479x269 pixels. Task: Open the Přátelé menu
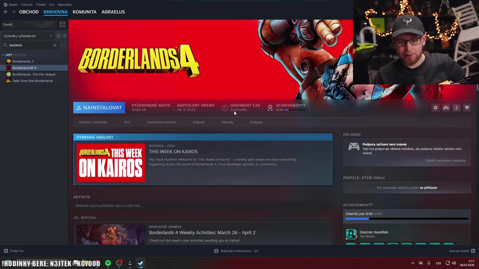41,4
